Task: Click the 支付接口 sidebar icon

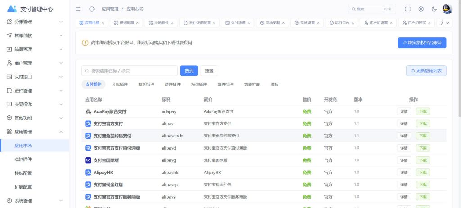Action: [x=9, y=77]
